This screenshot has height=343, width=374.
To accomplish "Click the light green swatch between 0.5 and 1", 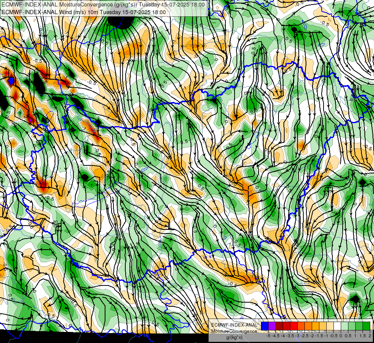I will point(352,326).
